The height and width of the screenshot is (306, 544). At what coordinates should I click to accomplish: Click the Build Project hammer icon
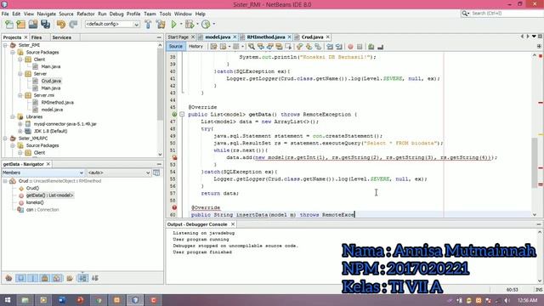(148, 25)
